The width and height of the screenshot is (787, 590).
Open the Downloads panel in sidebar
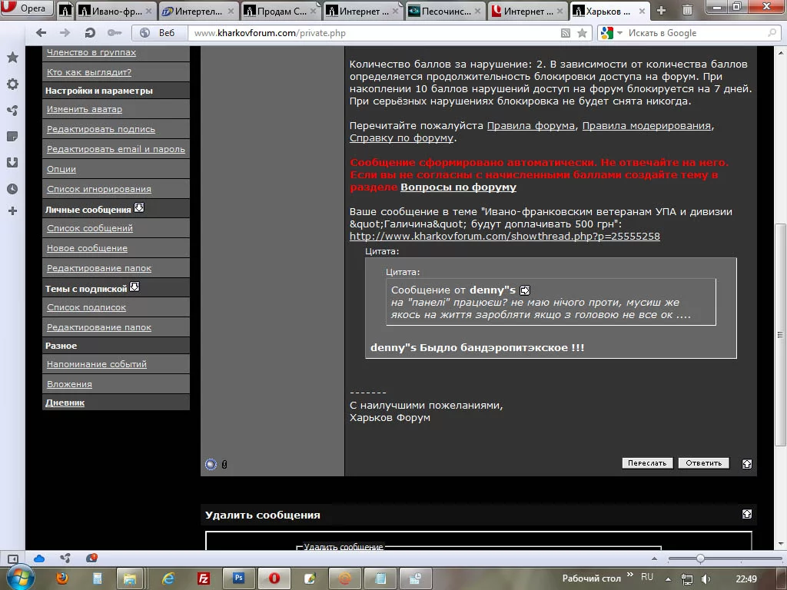12,162
